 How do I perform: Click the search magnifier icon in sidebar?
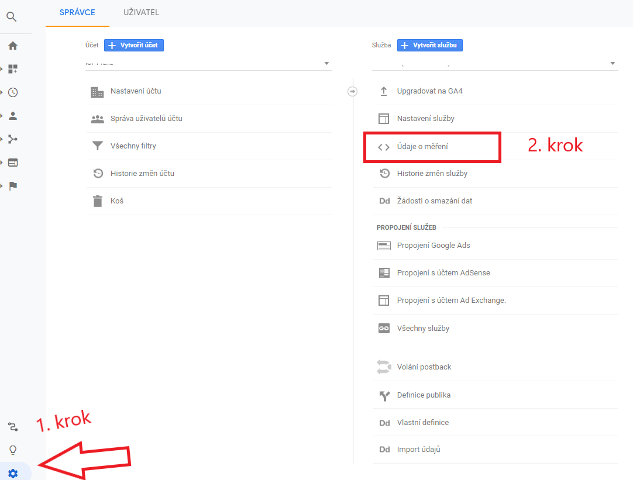[12, 17]
